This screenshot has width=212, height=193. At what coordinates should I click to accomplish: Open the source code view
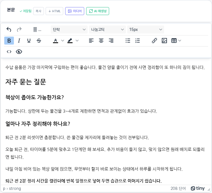click(x=9, y=52)
